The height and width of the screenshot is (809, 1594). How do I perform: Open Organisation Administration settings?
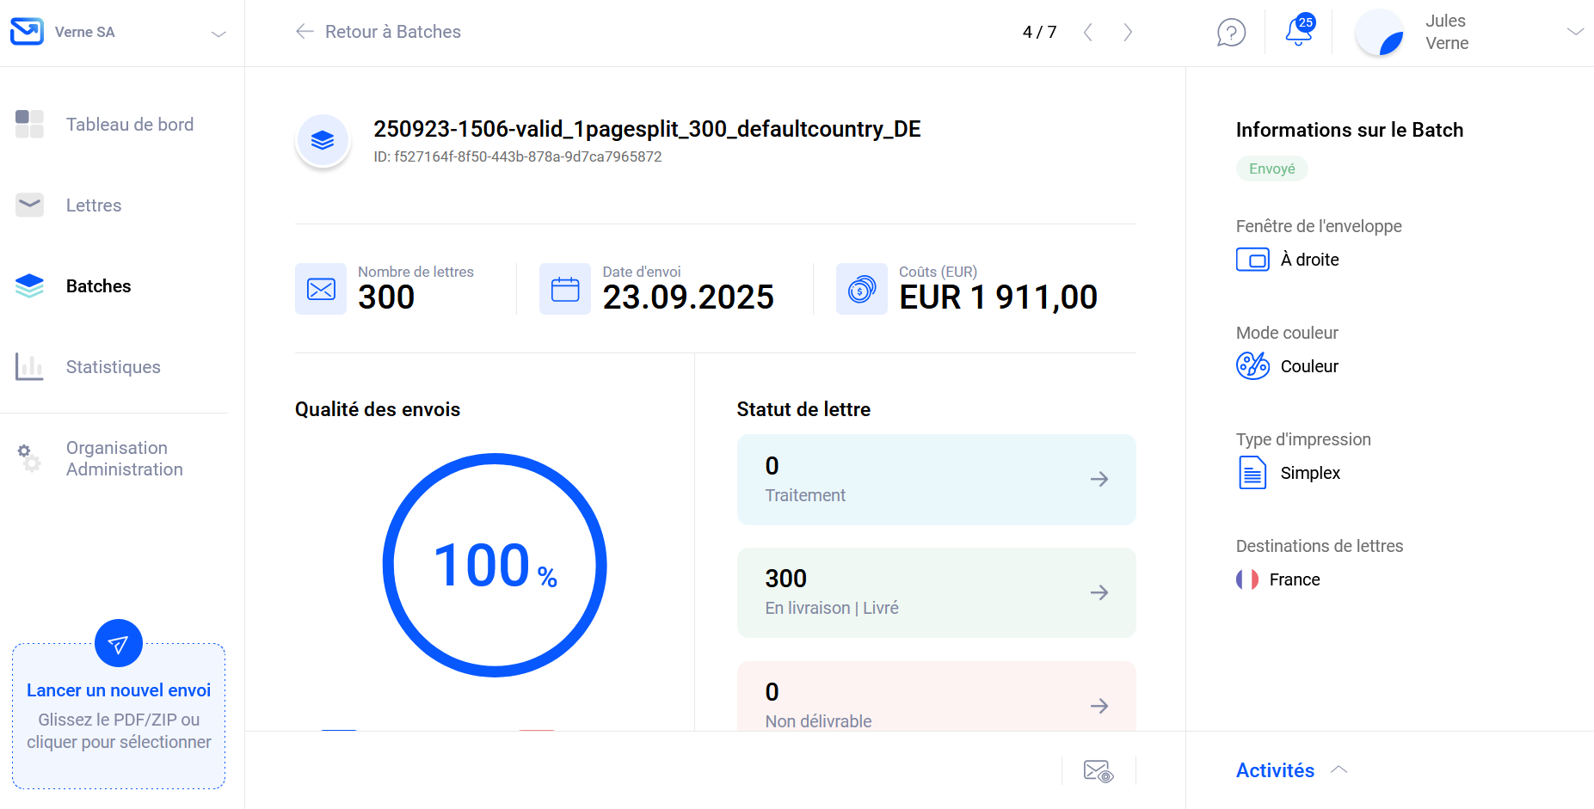coord(124,458)
